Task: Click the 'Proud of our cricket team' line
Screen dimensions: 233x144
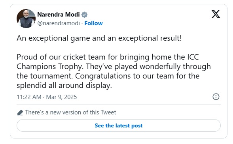Action: pyautogui.click(x=108, y=57)
